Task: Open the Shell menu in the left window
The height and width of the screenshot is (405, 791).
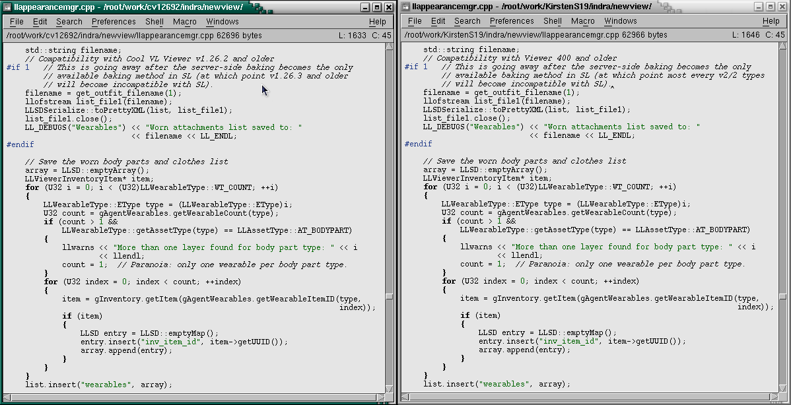Action: point(155,22)
